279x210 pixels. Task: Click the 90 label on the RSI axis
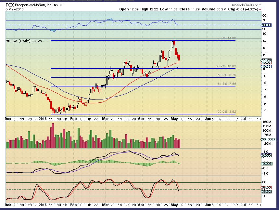(264, 16)
